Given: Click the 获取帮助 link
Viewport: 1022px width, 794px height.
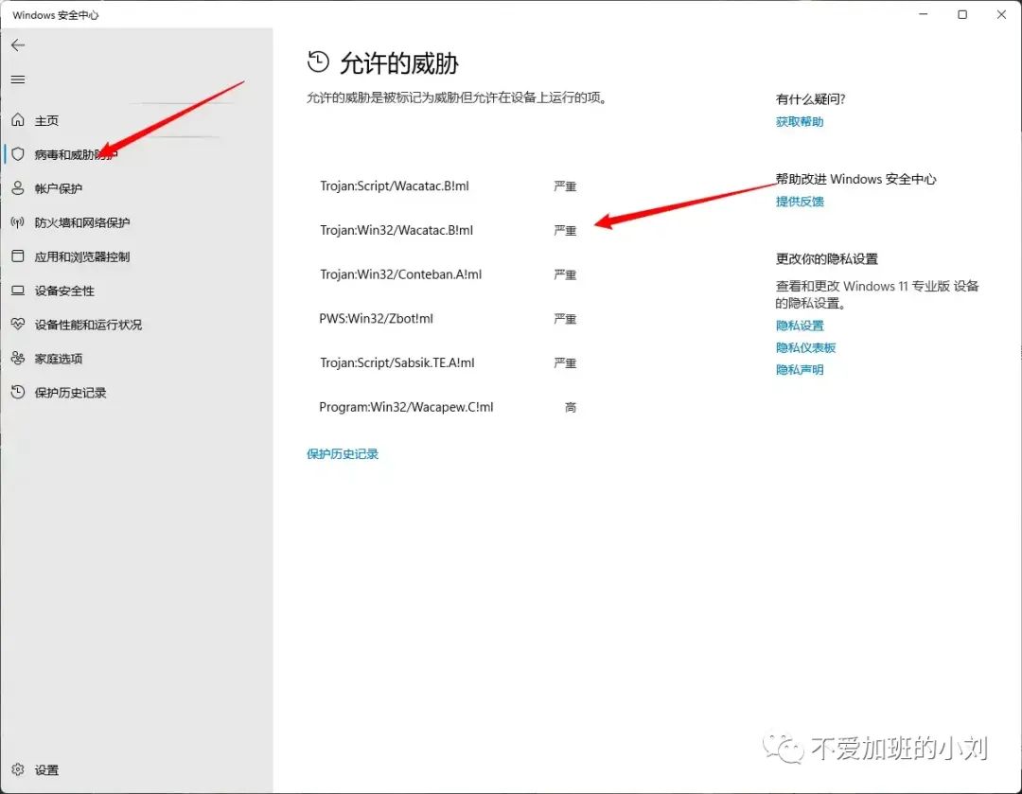Looking at the screenshot, I should click(x=800, y=122).
